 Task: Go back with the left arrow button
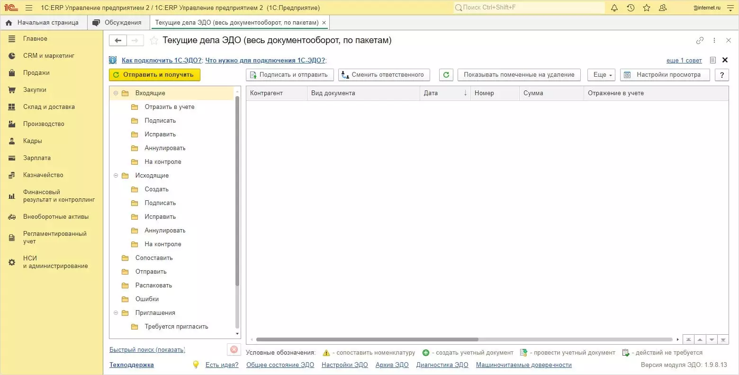[118, 41]
